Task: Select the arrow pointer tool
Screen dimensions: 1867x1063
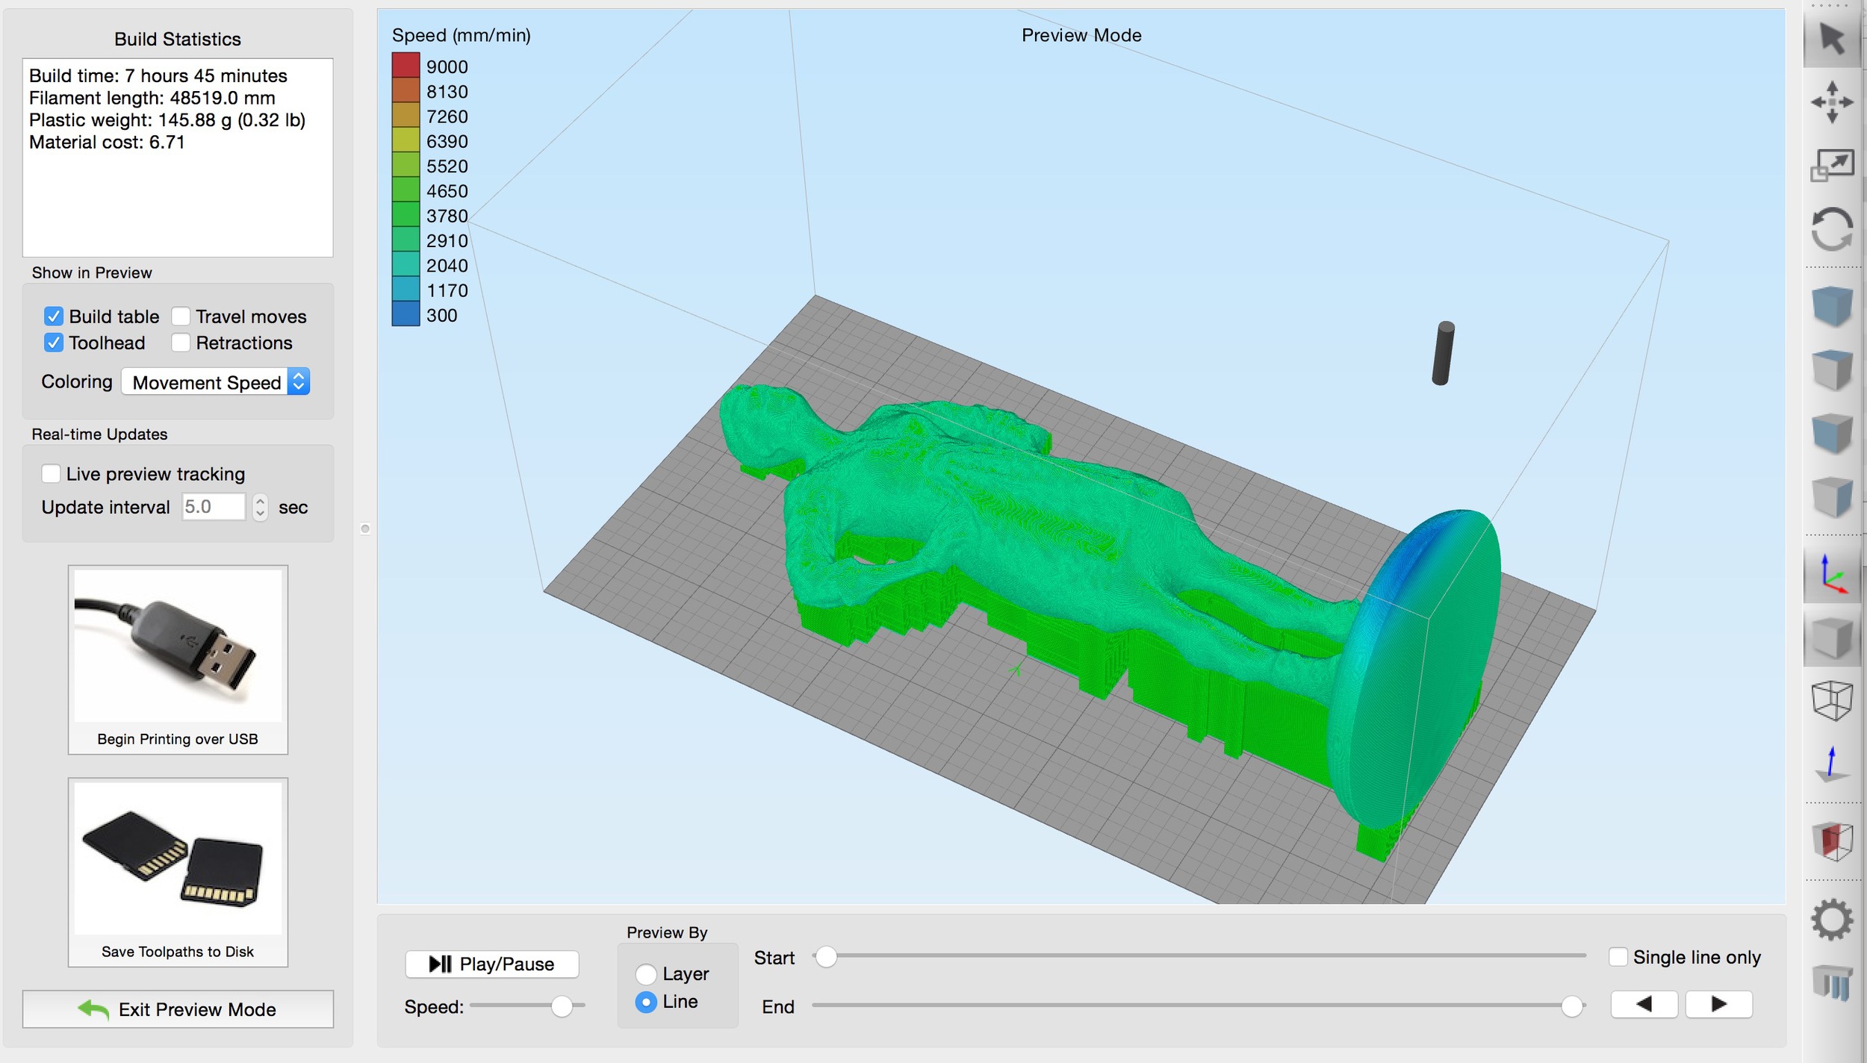Action: pyautogui.click(x=1832, y=39)
